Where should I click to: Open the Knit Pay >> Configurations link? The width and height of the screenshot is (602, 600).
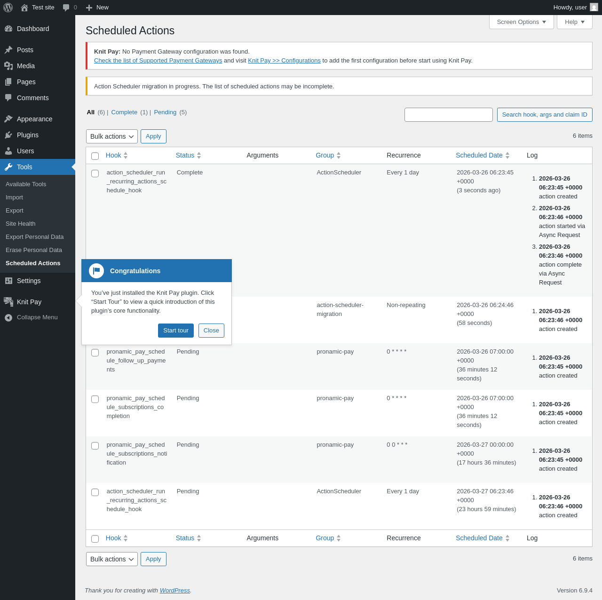(284, 61)
